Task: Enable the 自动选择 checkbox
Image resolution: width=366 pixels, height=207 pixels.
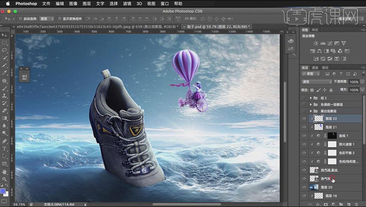Action: (20, 18)
